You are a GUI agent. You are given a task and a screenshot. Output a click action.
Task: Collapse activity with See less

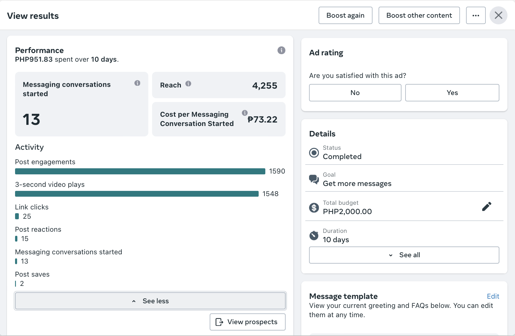coord(150,301)
